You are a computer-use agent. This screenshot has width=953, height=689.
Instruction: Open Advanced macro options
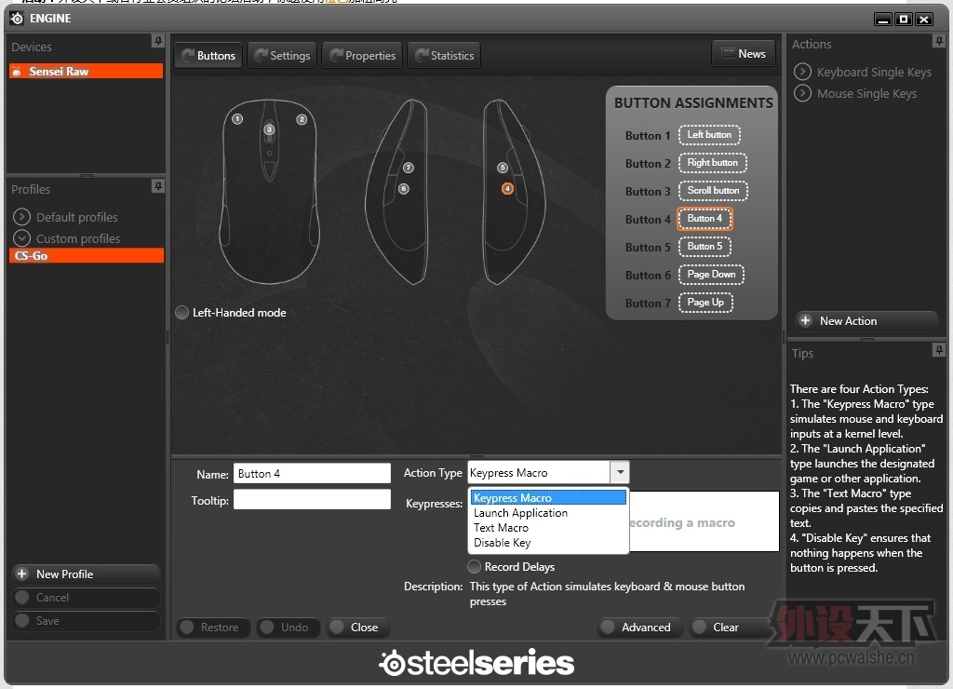coord(640,627)
